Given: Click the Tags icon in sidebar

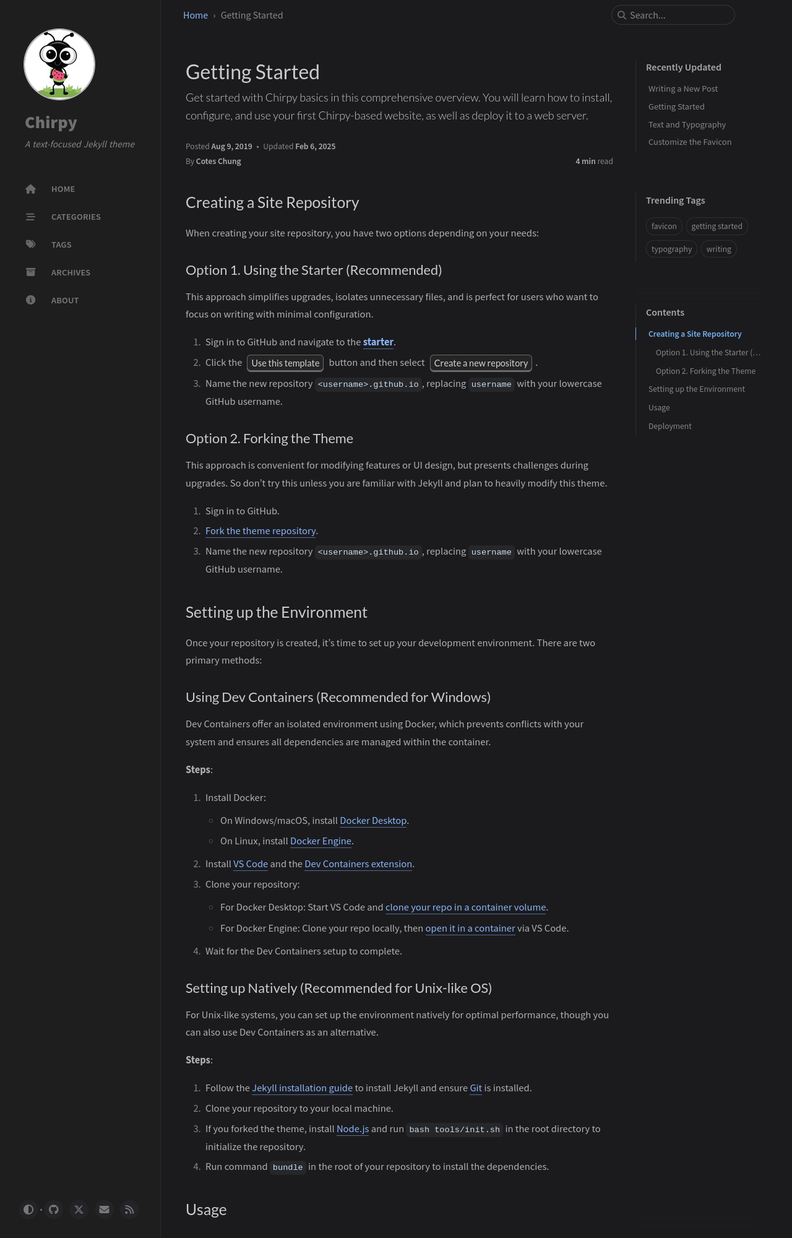Looking at the screenshot, I should 30,245.
